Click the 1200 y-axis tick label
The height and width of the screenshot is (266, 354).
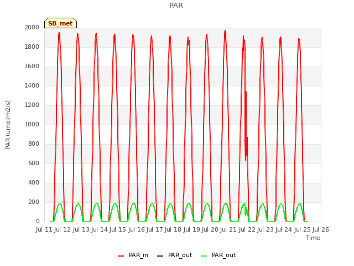[32, 105]
